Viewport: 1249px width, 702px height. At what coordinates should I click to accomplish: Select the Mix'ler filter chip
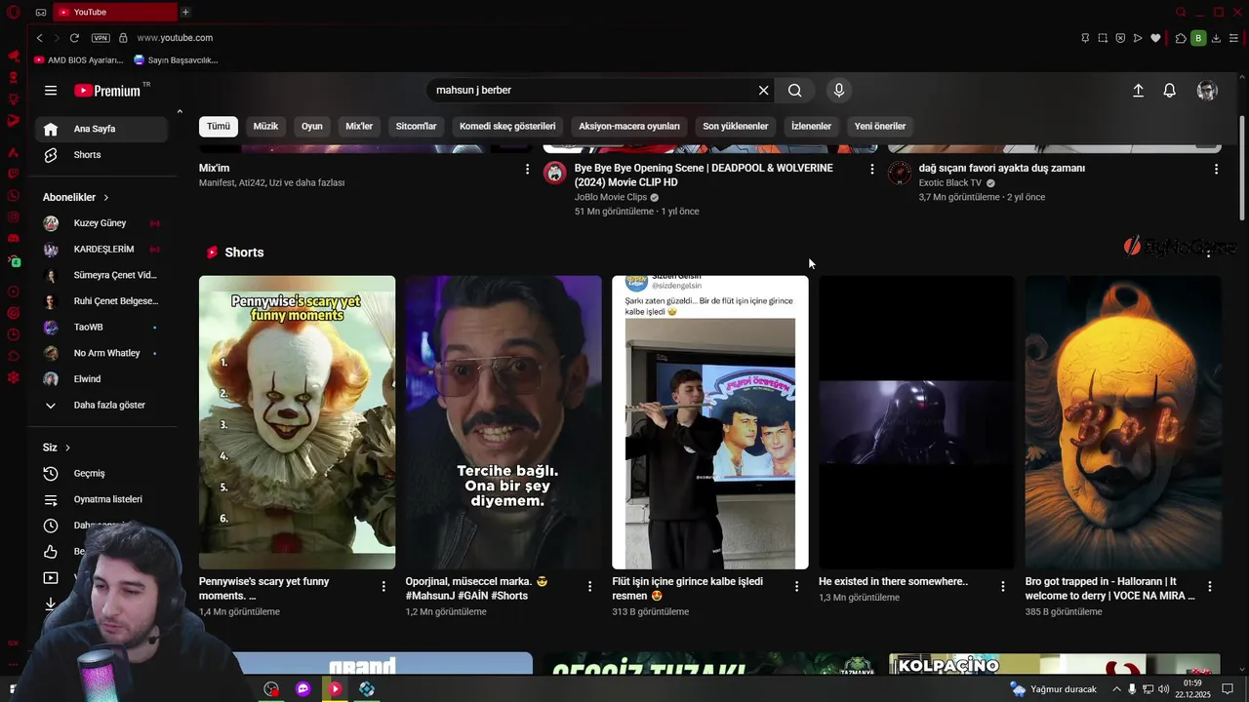[x=359, y=126]
